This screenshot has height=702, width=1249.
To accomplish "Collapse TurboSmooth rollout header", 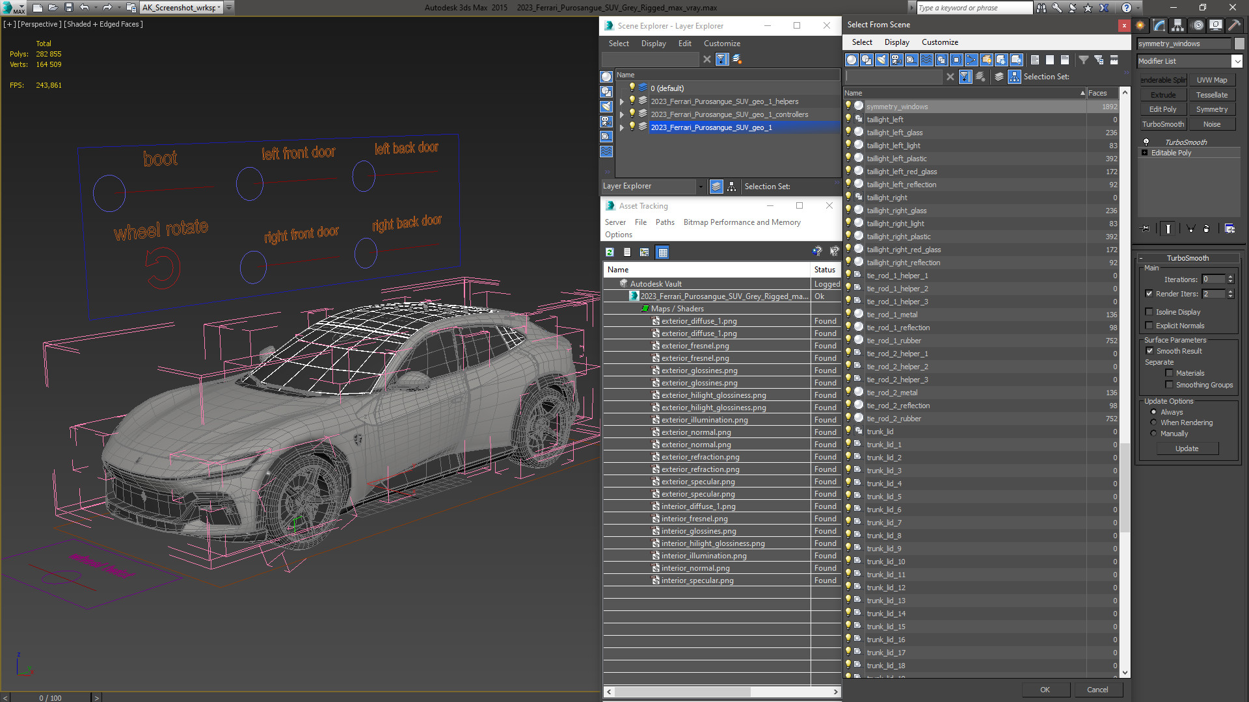I will 1187,258.
